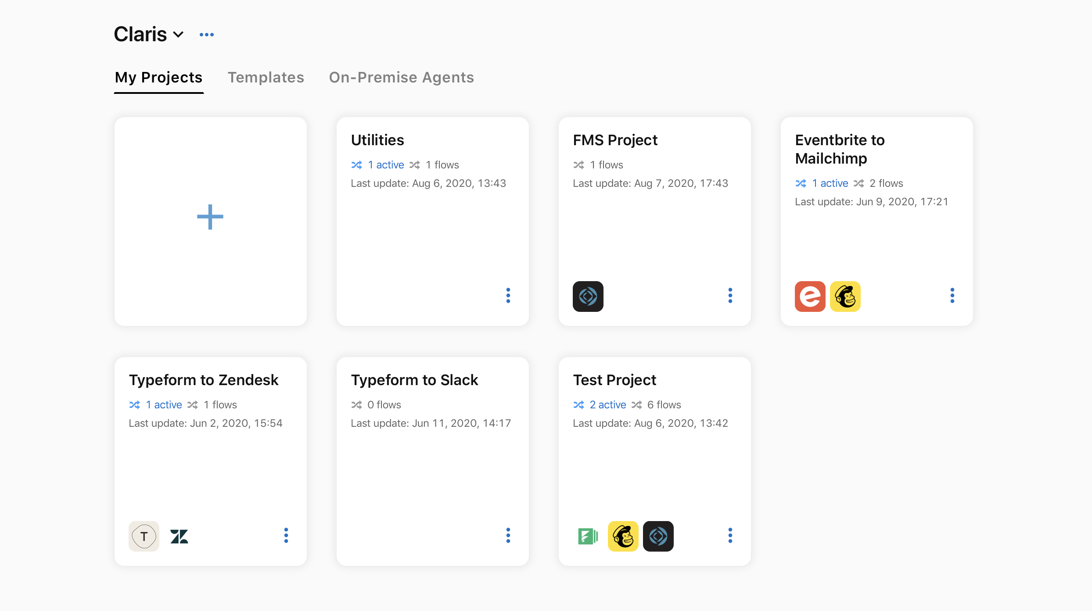Click the Zendesk icon on Typeform to Zendesk card
This screenshot has width=1092, height=611.
pos(179,536)
